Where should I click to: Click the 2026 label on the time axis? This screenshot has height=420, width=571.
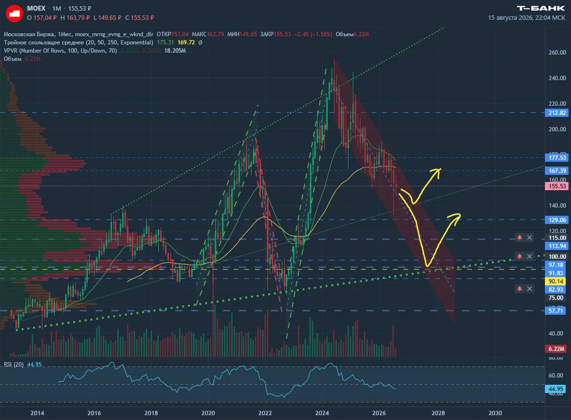(x=379, y=413)
